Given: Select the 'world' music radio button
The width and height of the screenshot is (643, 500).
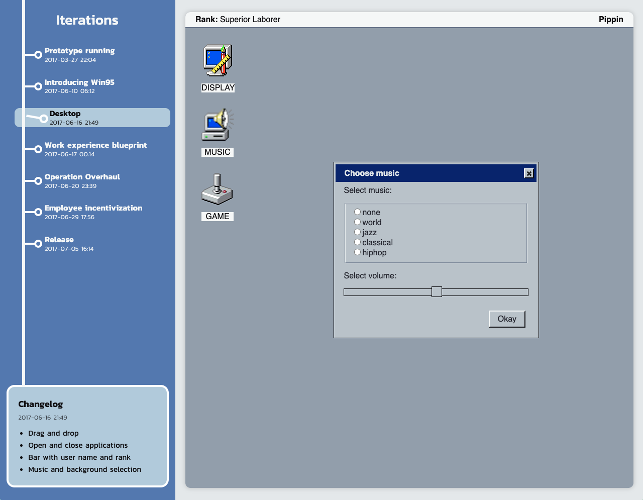Looking at the screenshot, I should [x=358, y=222].
